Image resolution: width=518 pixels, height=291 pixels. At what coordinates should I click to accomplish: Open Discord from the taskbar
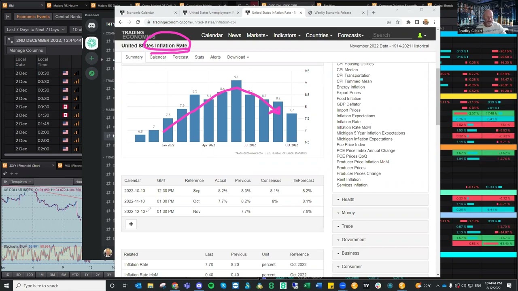199,286
